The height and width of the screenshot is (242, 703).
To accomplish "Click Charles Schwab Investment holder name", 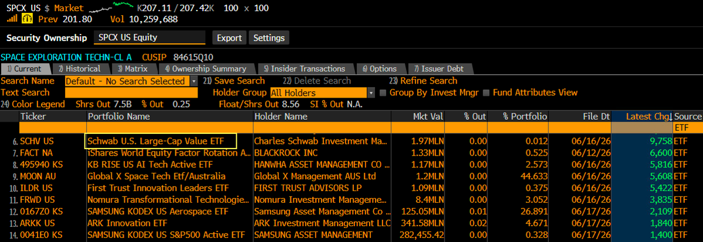I will (x=320, y=141).
